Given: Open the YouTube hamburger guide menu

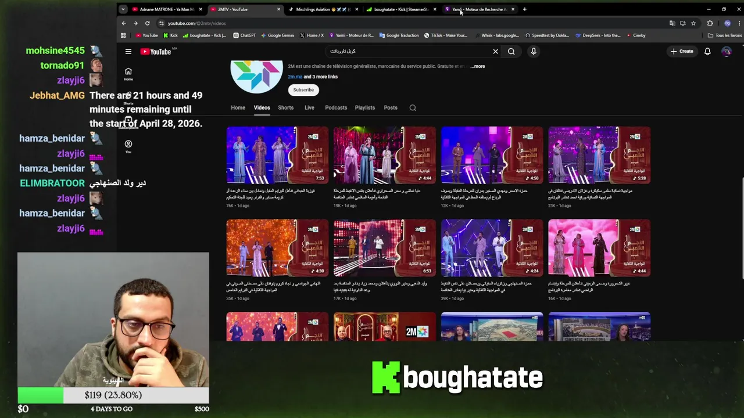Looking at the screenshot, I should click(x=128, y=52).
